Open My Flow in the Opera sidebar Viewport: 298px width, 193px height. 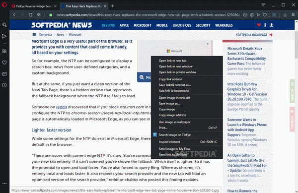coord(4,36)
